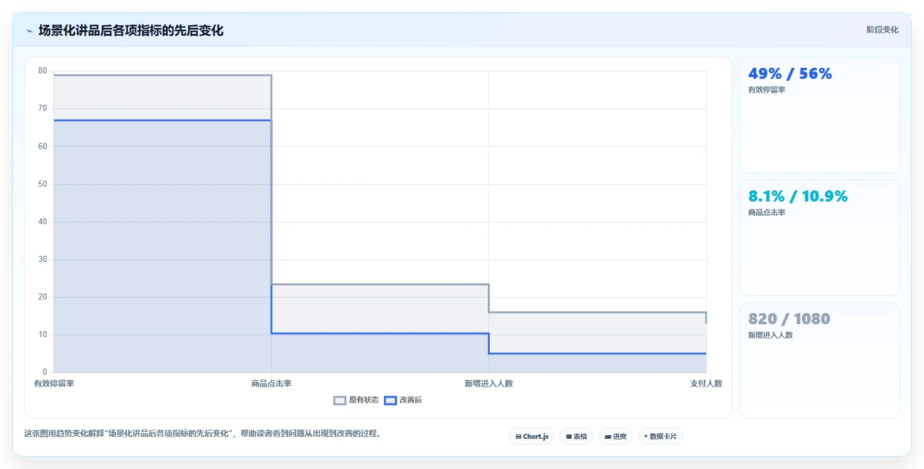Select the 820 / 1080 stat card value

tap(789, 319)
